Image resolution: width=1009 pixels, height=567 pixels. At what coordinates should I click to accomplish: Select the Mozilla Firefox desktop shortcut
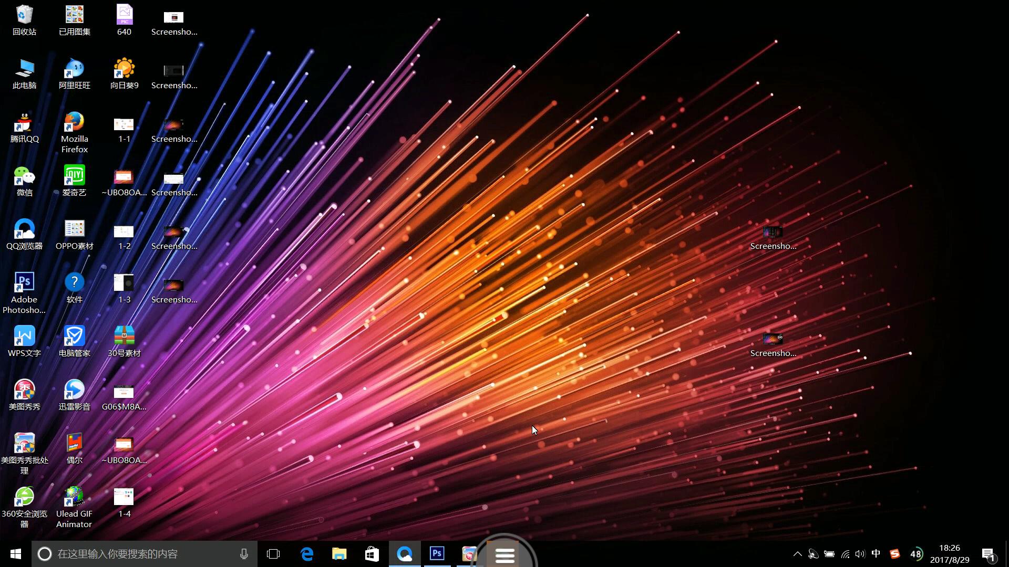74,131
